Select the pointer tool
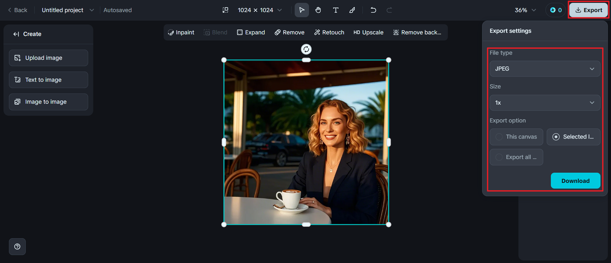The width and height of the screenshot is (611, 263). click(302, 10)
